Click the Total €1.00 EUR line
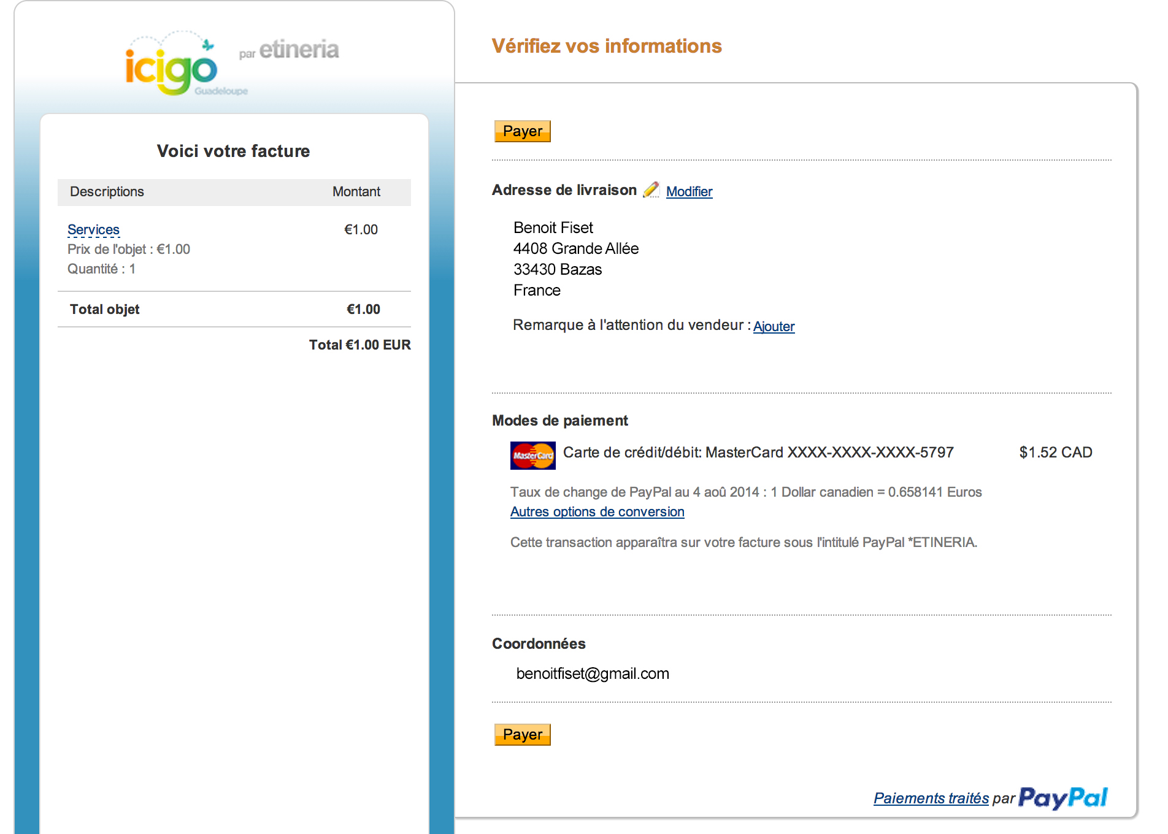This screenshot has width=1168, height=834. [359, 345]
